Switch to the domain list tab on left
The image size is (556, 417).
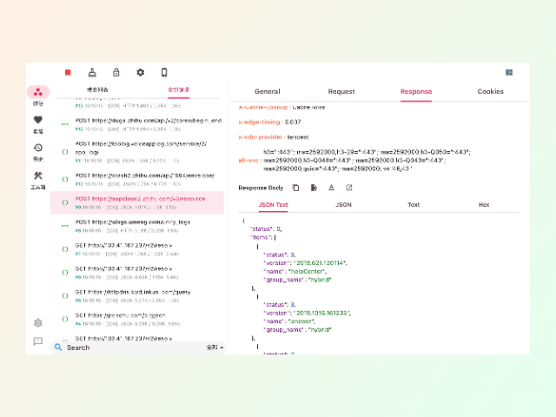pyautogui.click(x=97, y=89)
